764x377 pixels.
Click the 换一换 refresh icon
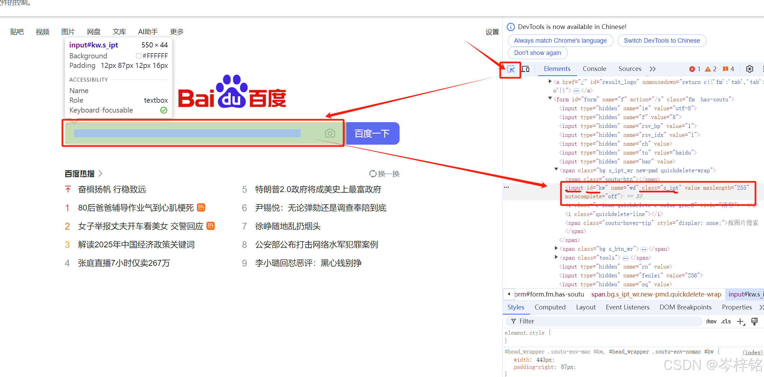[373, 174]
